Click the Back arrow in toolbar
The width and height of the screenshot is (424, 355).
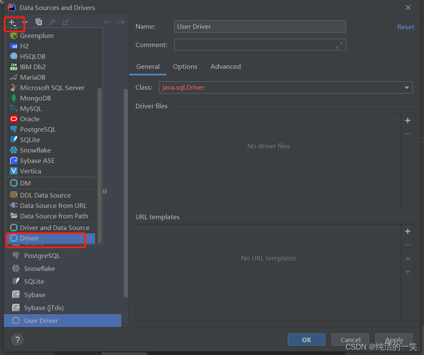coord(107,22)
